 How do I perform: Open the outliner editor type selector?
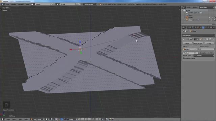tap(184, 7)
